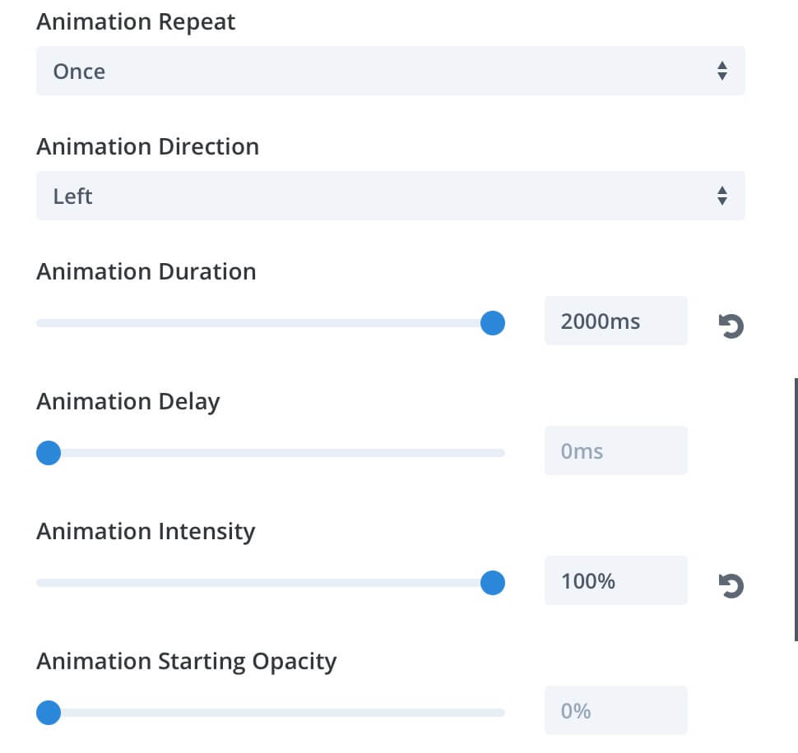Focus the 0% starting opacity input field
This screenshot has height=753, width=798.
pos(616,710)
